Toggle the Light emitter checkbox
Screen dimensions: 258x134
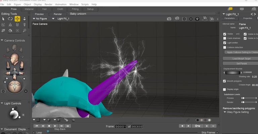tap(225, 43)
